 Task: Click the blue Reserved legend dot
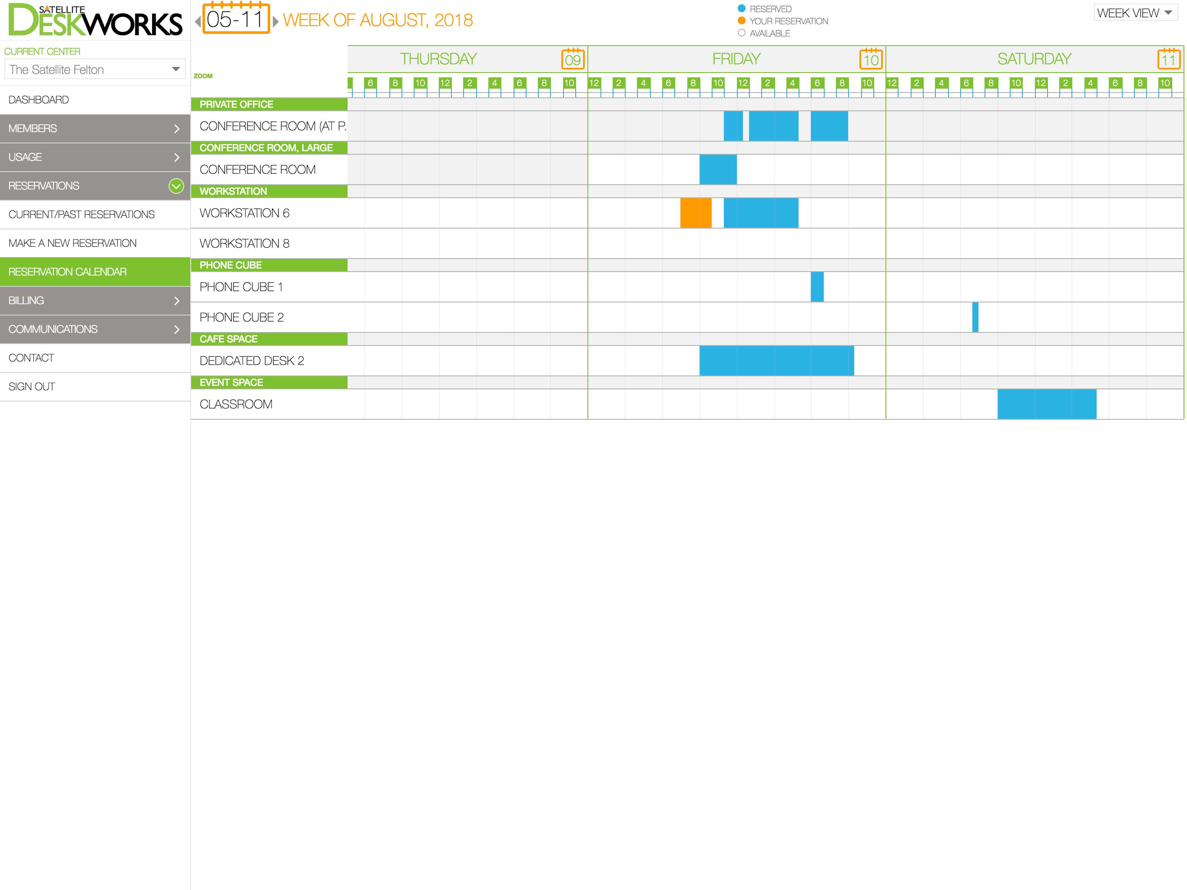point(741,9)
